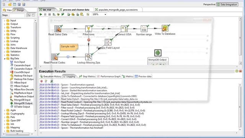Click the Data Integration perspective button

pyautogui.click(x=227, y=5)
